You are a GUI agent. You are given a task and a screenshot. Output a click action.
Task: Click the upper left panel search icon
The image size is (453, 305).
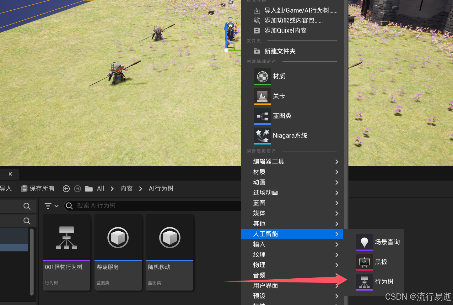[x=27, y=206]
